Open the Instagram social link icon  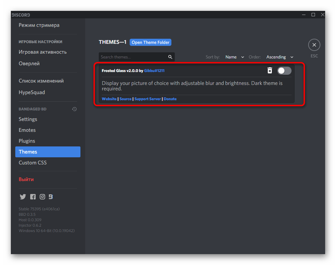click(x=42, y=197)
